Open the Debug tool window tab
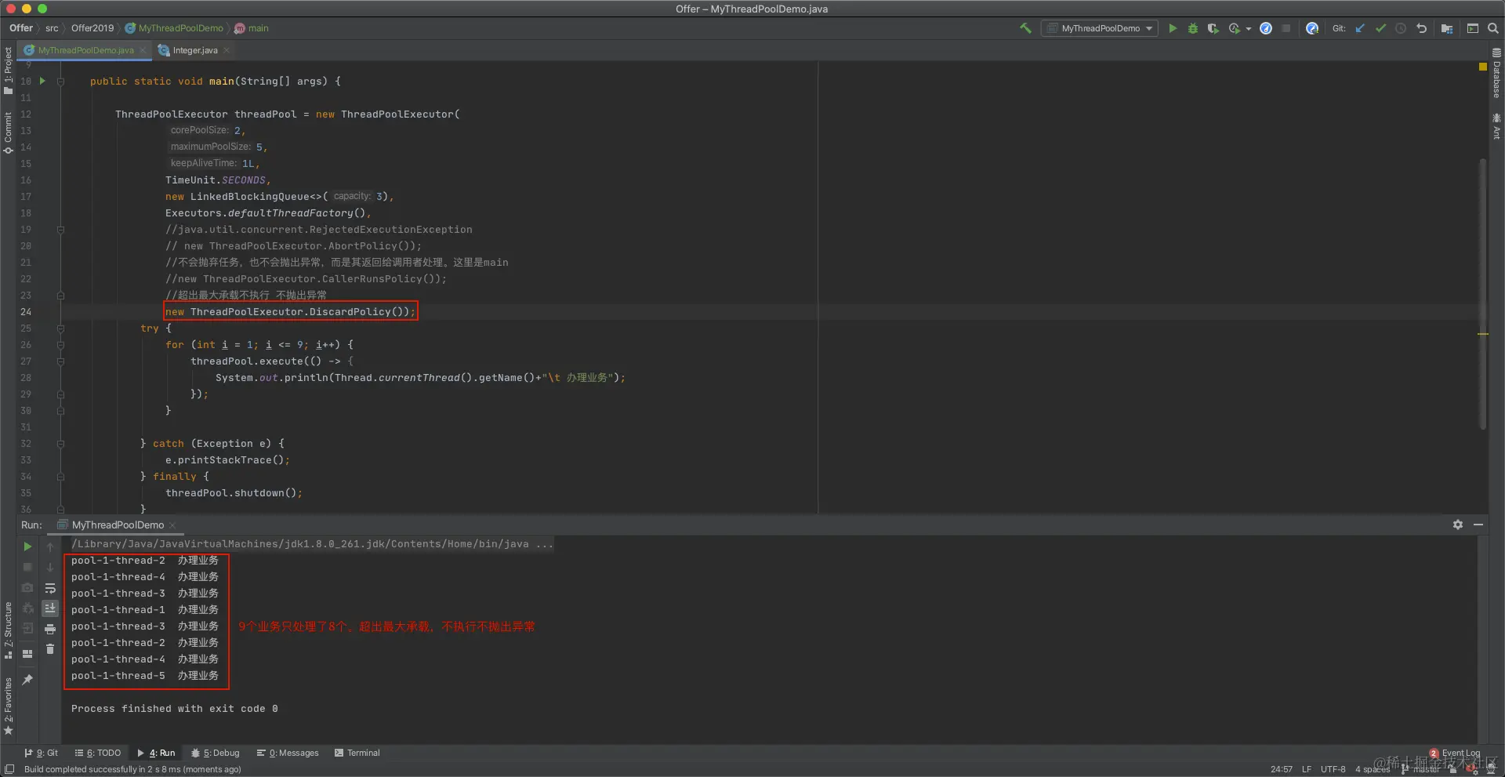The image size is (1505, 777). point(216,753)
